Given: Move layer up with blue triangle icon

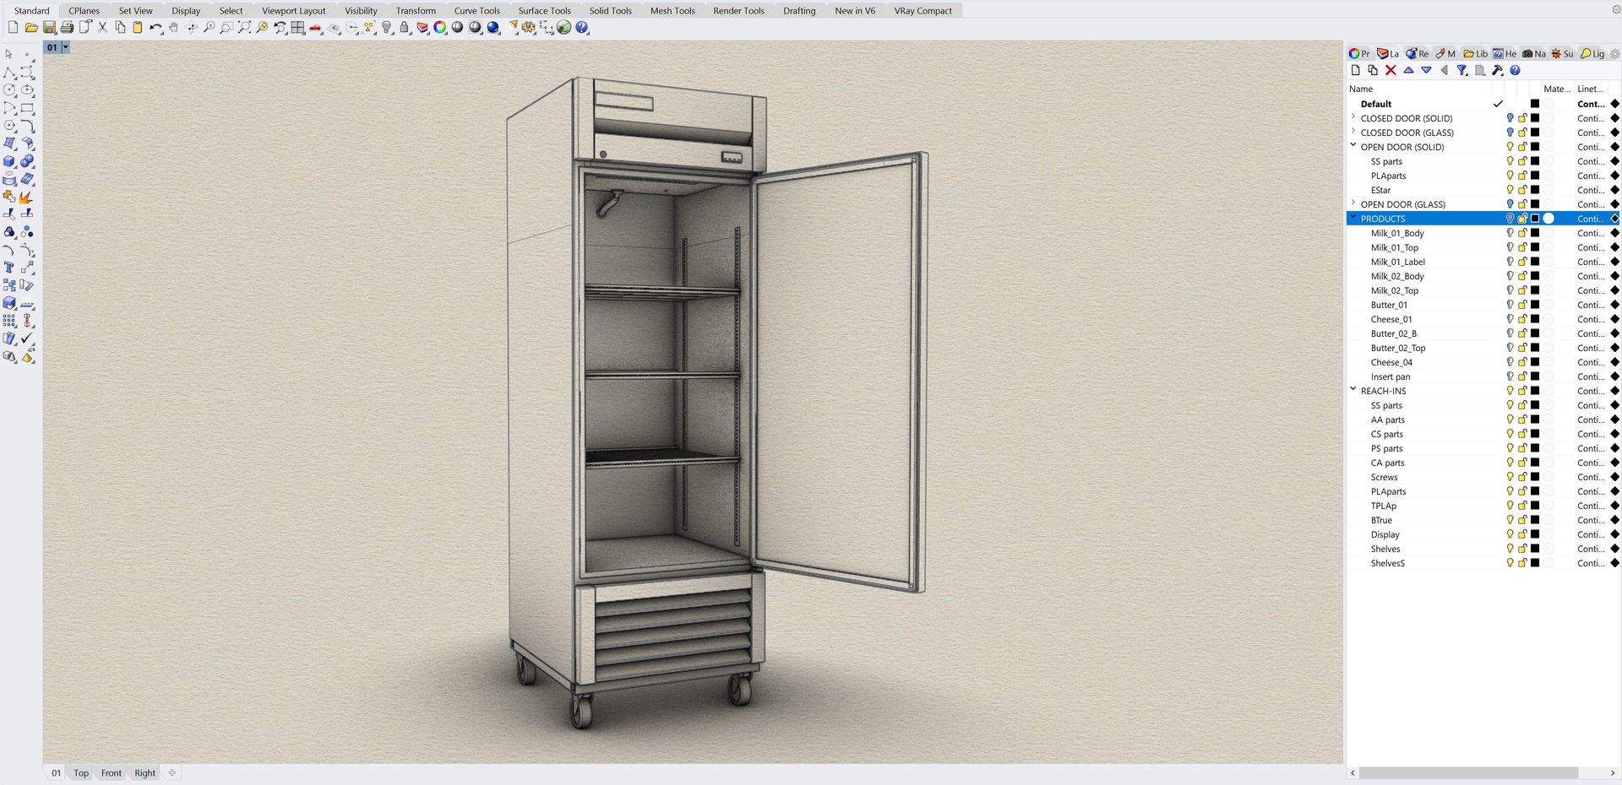Looking at the screenshot, I should pos(1408,71).
